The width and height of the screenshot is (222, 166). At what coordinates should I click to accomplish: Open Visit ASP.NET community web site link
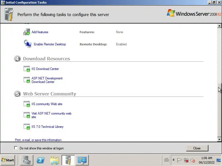click(51, 115)
